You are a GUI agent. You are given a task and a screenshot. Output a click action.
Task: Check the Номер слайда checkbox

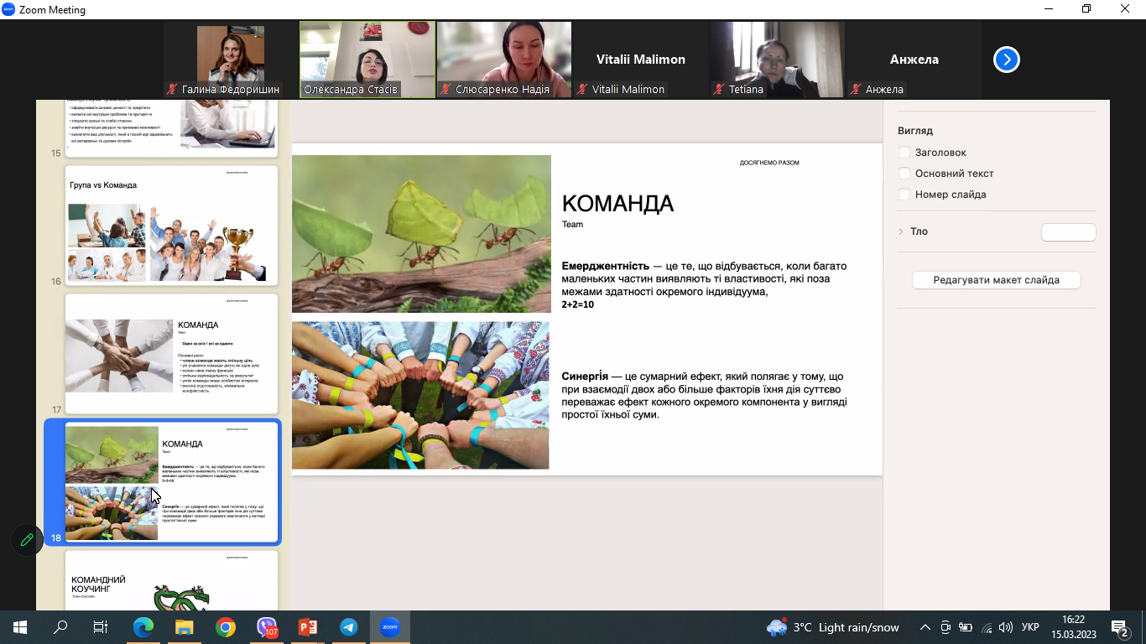pyautogui.click(x=904, y=195)
